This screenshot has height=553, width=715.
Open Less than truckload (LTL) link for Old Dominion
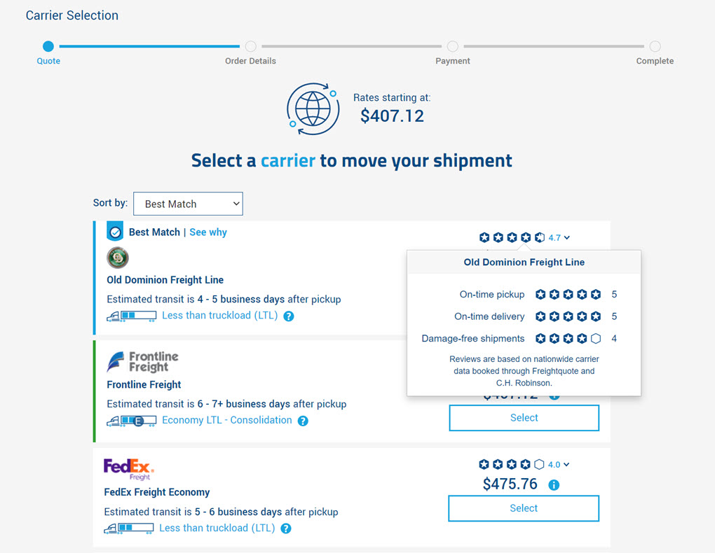[220, 315]
